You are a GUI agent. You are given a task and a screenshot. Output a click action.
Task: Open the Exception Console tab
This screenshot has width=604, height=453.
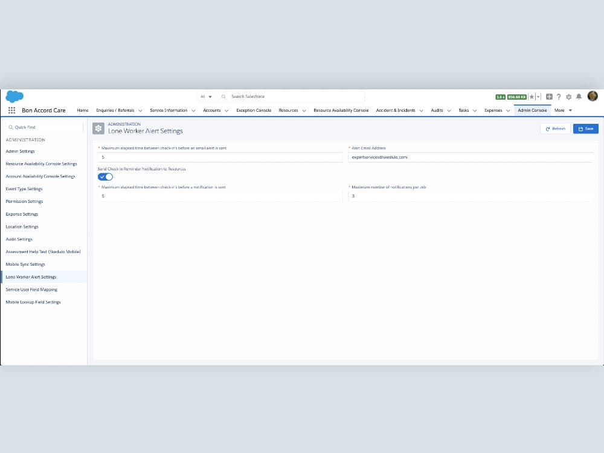pos(254,110)
